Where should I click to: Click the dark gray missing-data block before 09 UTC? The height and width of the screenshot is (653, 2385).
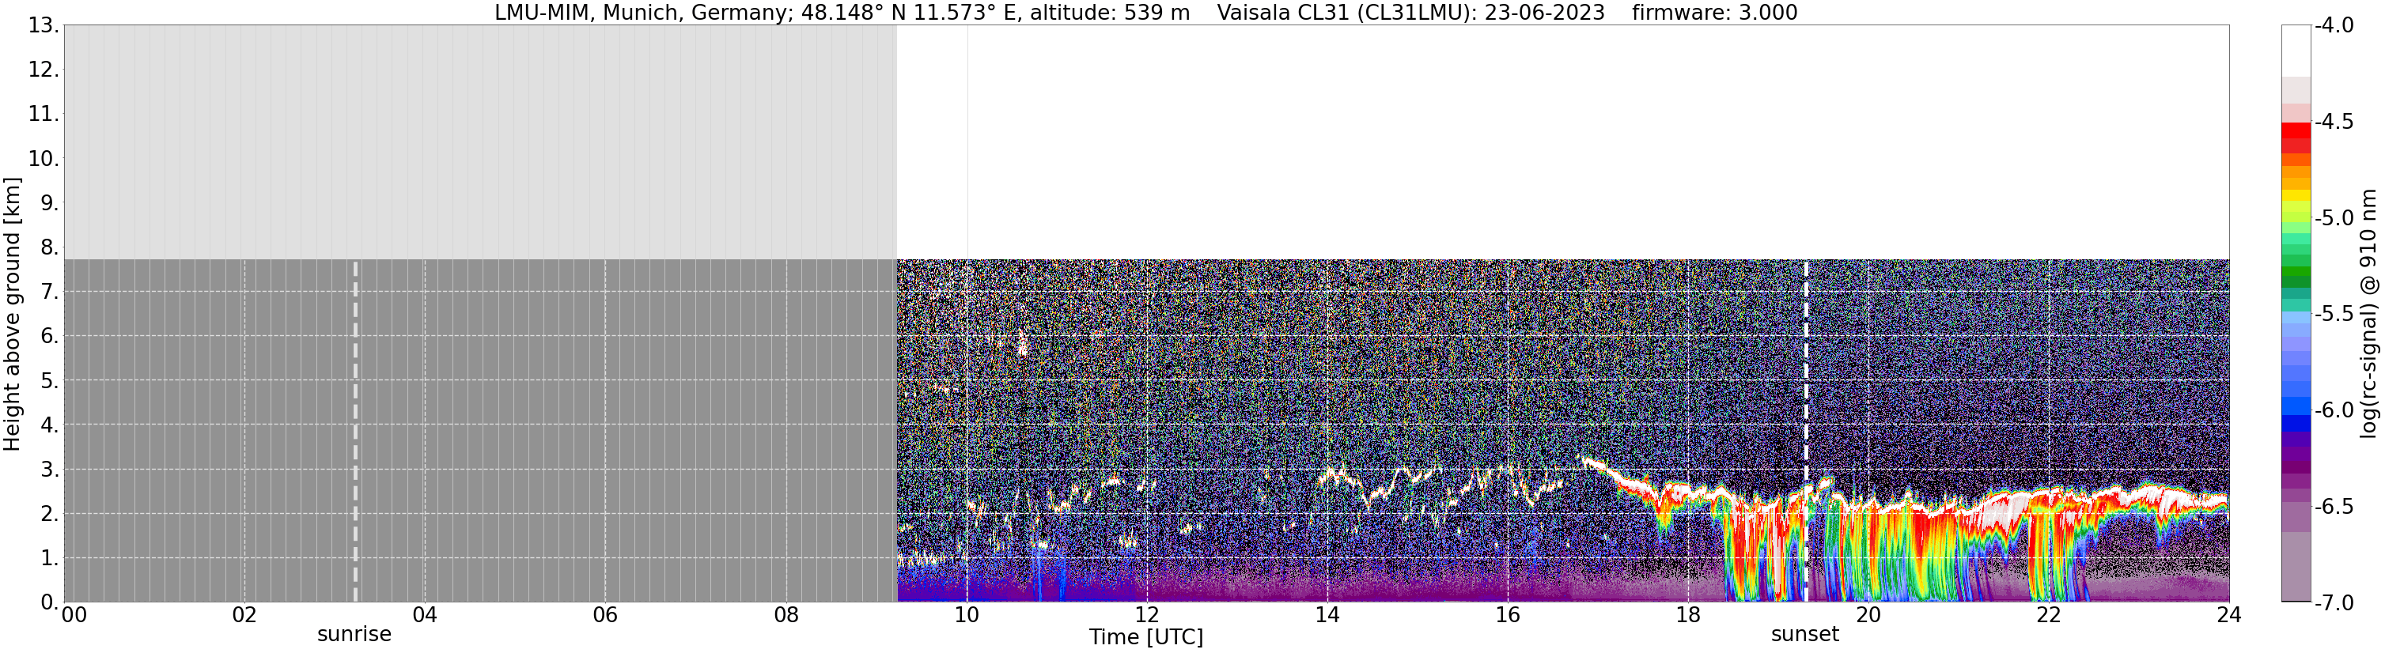(480, 431)
